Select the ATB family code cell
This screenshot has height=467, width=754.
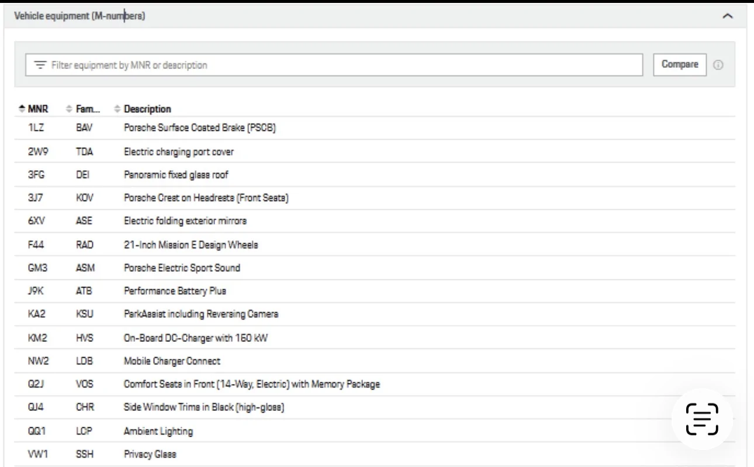pyautogui.click(x=84, y=290)
